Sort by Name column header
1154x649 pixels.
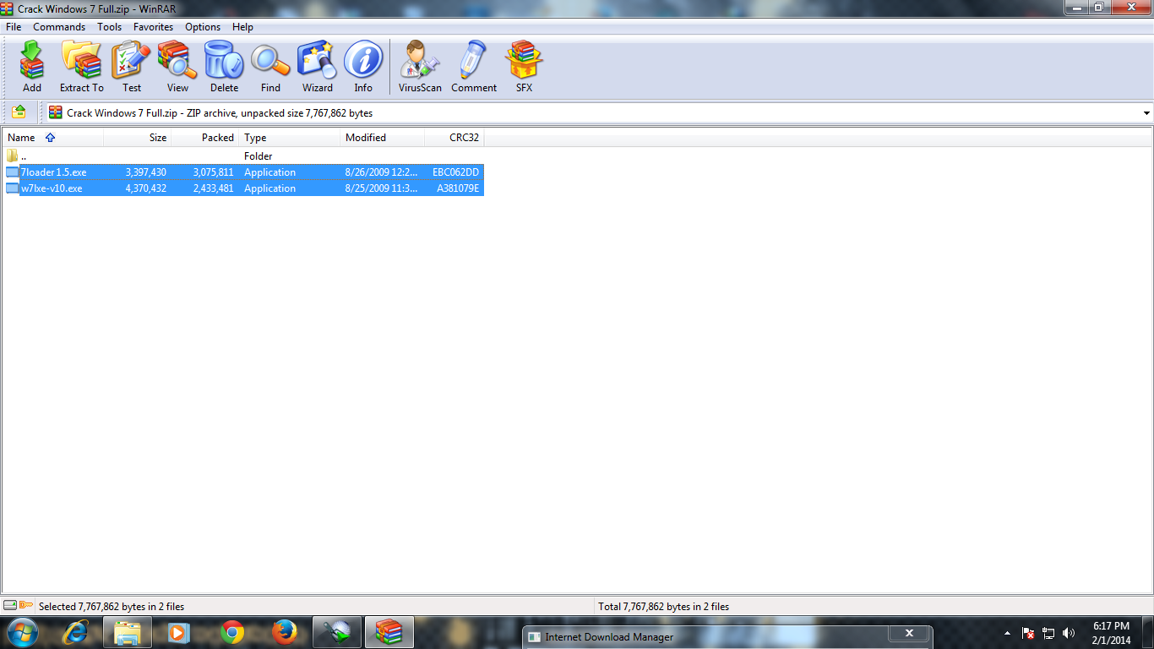[x=53, y=138]
